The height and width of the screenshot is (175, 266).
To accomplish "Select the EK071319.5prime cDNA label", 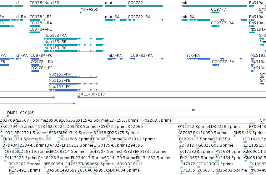I will [x=138, y=139].
